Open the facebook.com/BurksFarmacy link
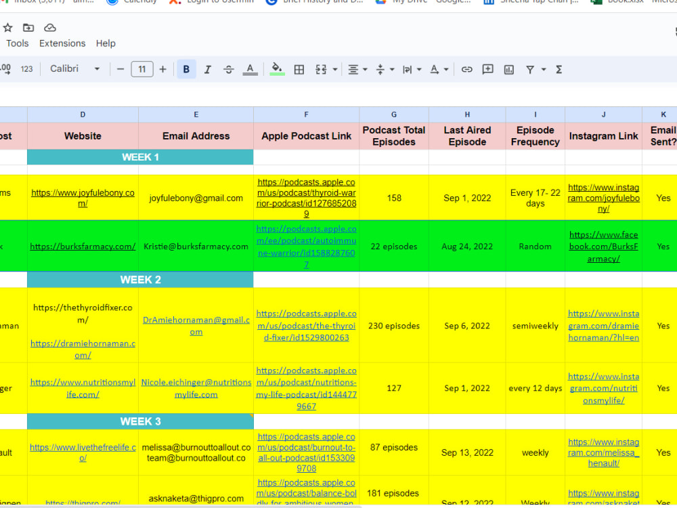Image resolution: width=677 pixels, height=508 pixels. point(604,247)
